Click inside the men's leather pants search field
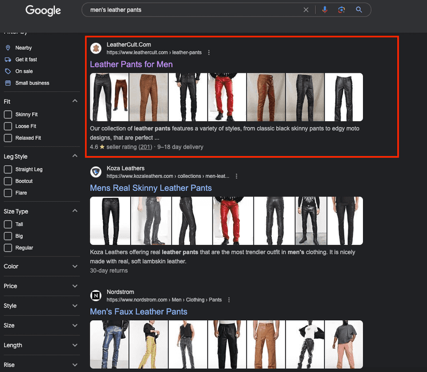 tap(193, 10)
